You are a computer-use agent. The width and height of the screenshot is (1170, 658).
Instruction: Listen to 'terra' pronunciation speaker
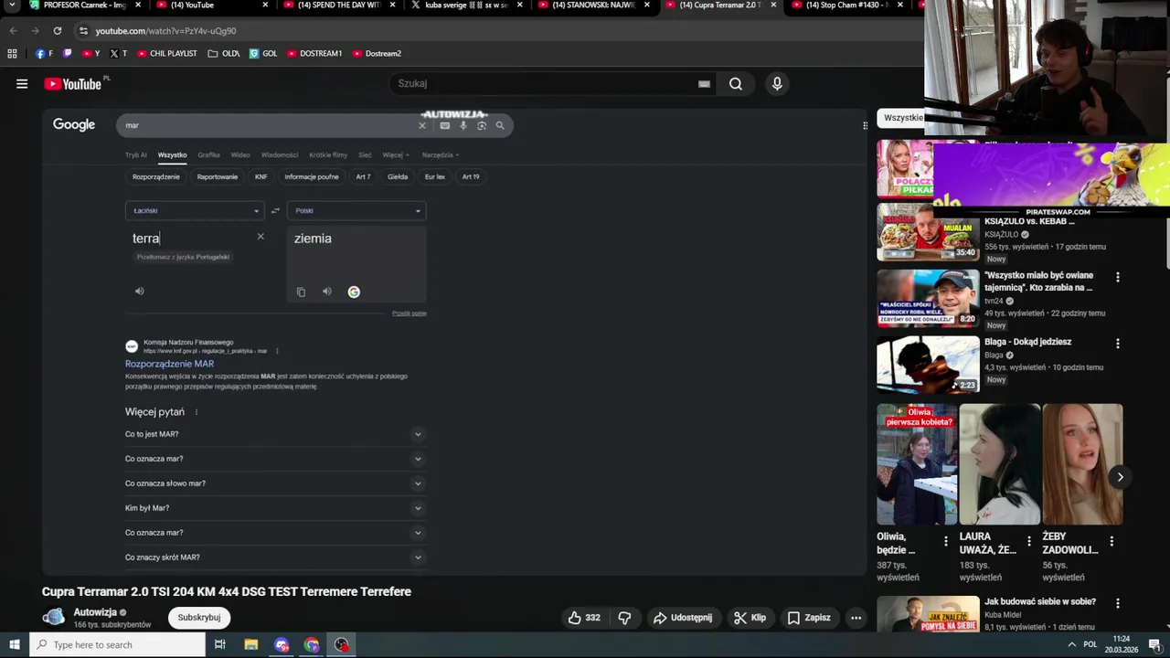[140, 291]
